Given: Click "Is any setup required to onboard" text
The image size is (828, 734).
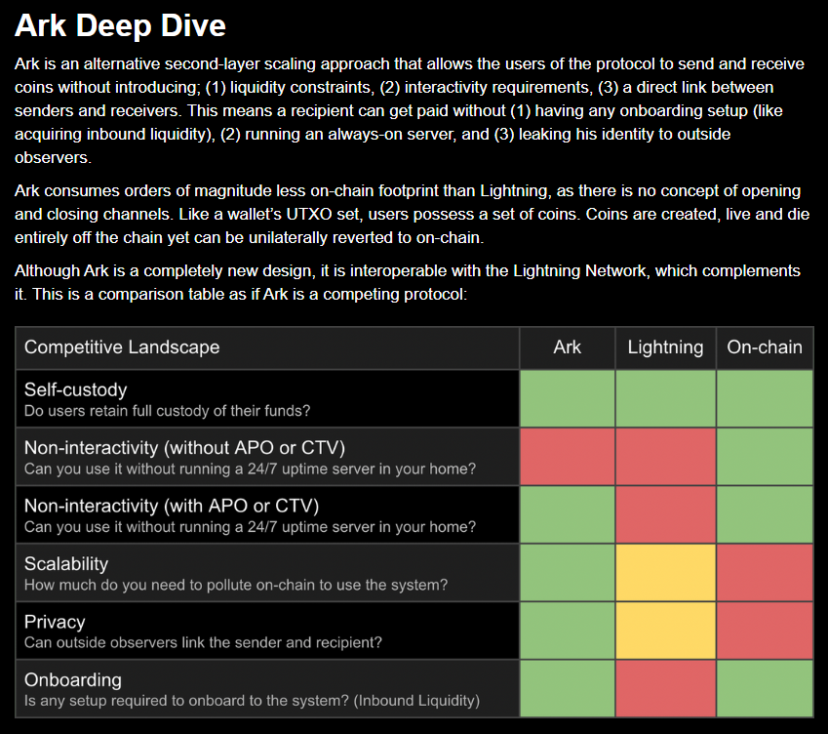Looking at the screenshot, I should click(252, 701).
